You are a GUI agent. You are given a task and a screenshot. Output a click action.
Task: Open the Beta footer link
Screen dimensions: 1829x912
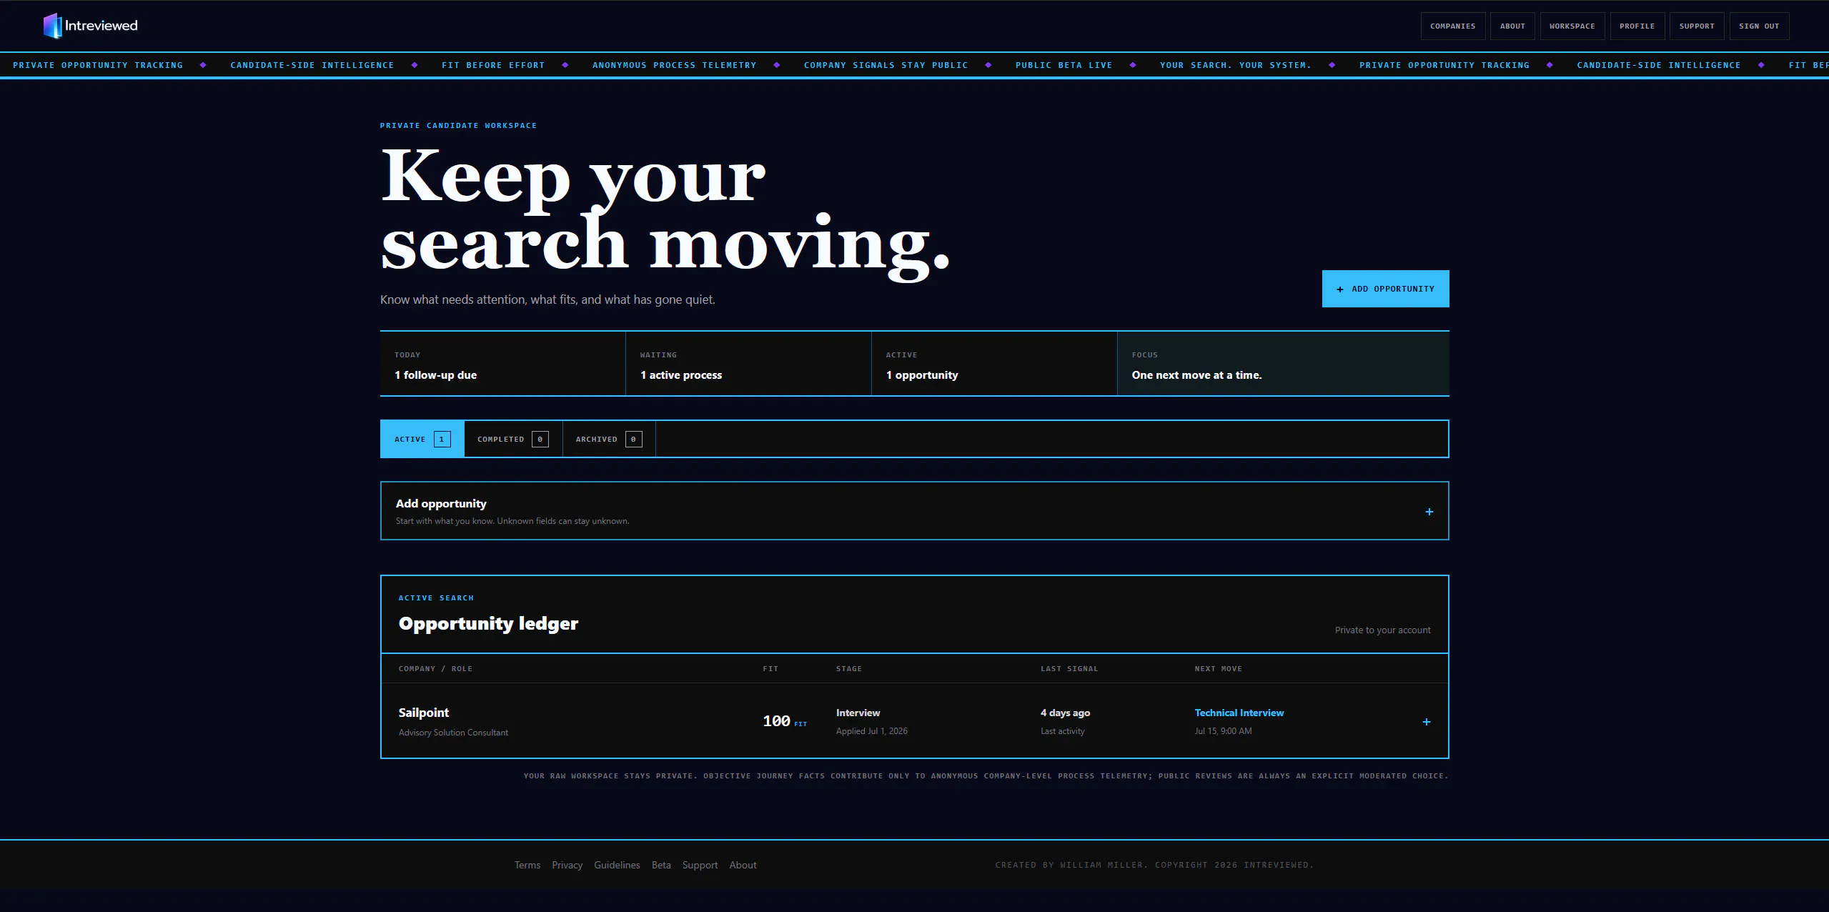point(661,865)
